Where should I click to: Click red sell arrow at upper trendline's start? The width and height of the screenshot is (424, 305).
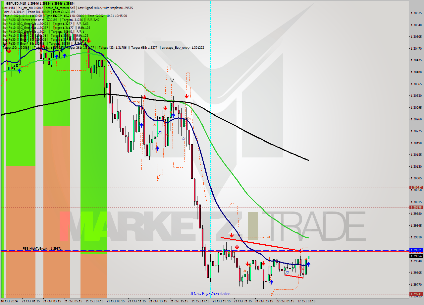pos(232,235)
